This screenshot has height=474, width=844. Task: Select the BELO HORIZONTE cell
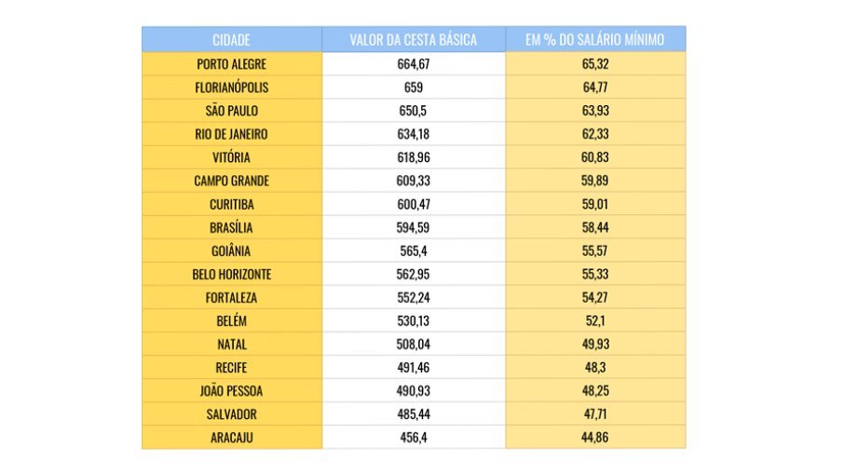coord(231,275)
